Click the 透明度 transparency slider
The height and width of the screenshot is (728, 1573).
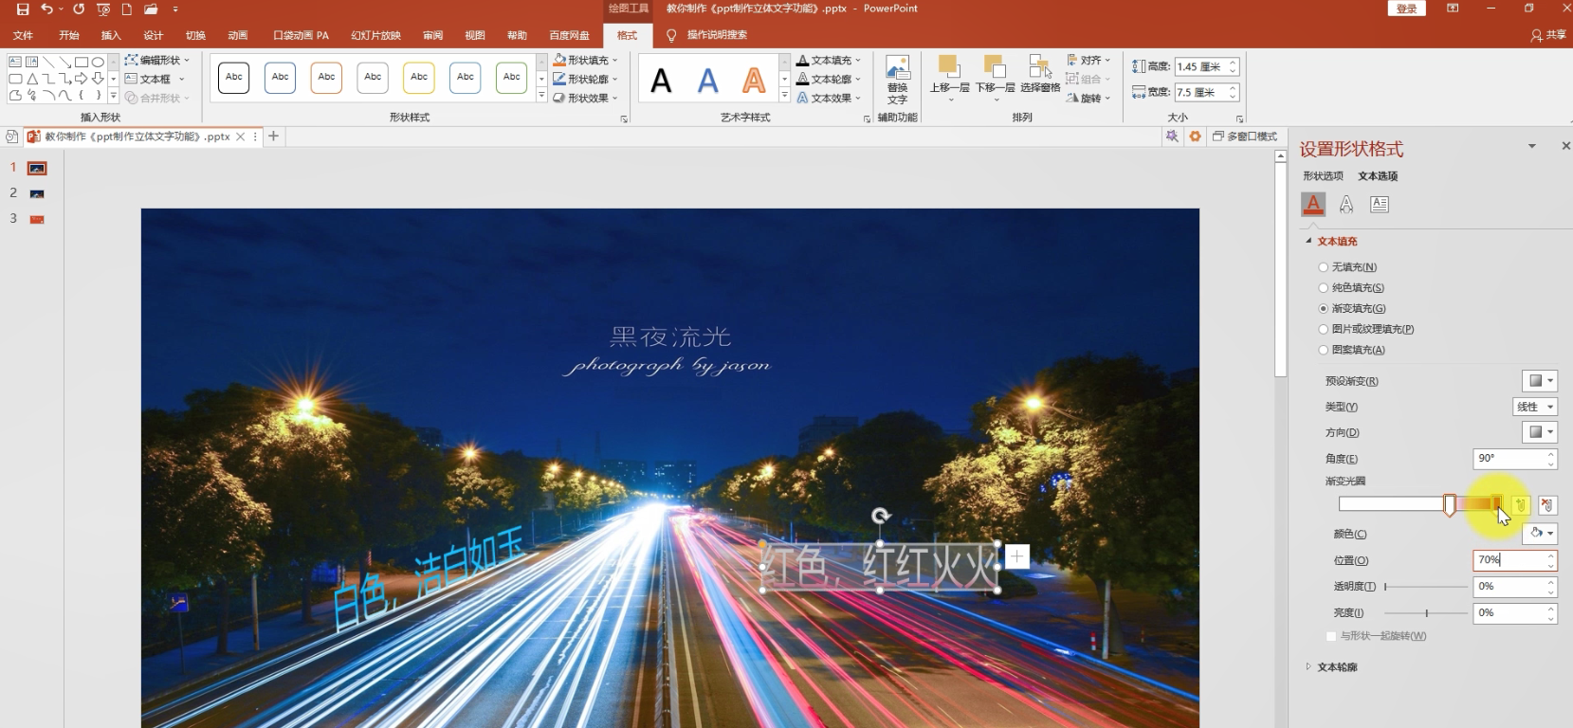1426,587
